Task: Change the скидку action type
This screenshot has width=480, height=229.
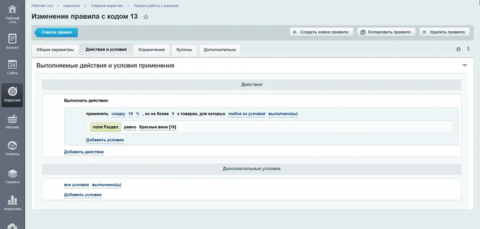Action: point(118,114)
